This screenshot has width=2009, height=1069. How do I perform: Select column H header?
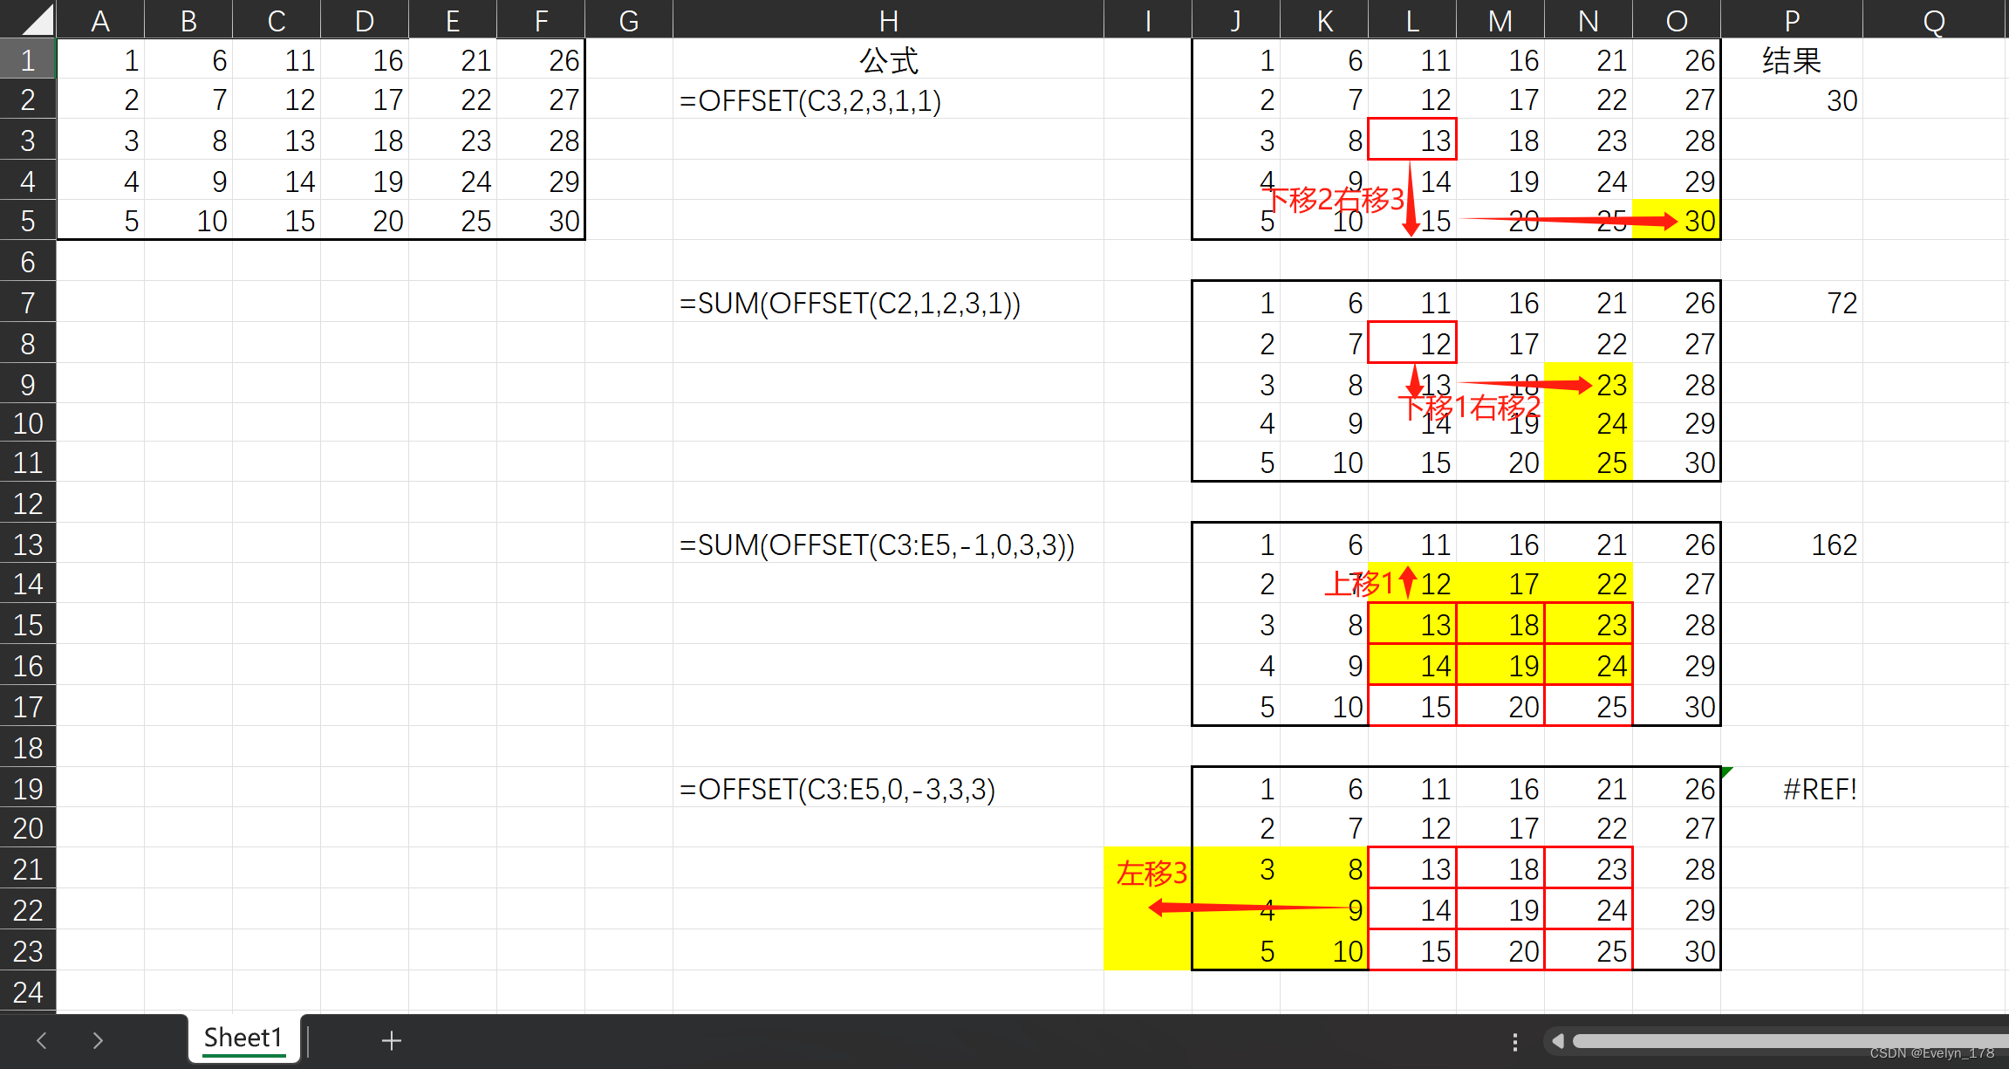tap(888, 20)
